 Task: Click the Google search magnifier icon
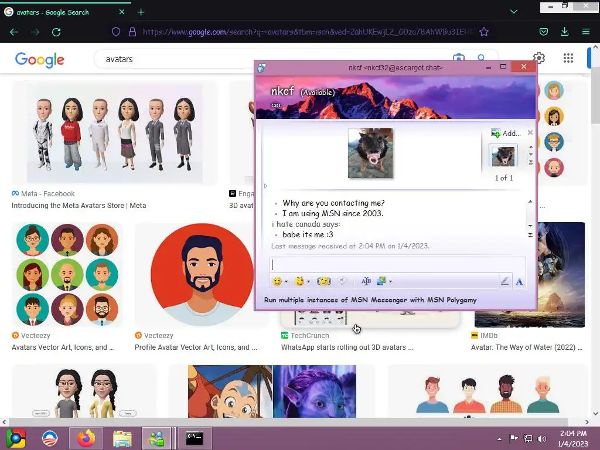[482, 58]
